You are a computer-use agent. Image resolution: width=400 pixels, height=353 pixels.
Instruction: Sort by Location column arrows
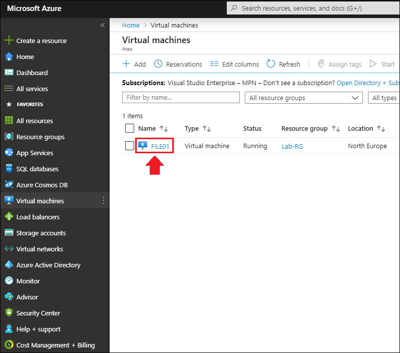[x=381, y=129]
